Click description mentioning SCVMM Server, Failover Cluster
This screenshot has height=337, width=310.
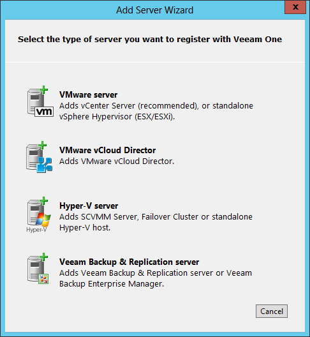tap(156, 216)
